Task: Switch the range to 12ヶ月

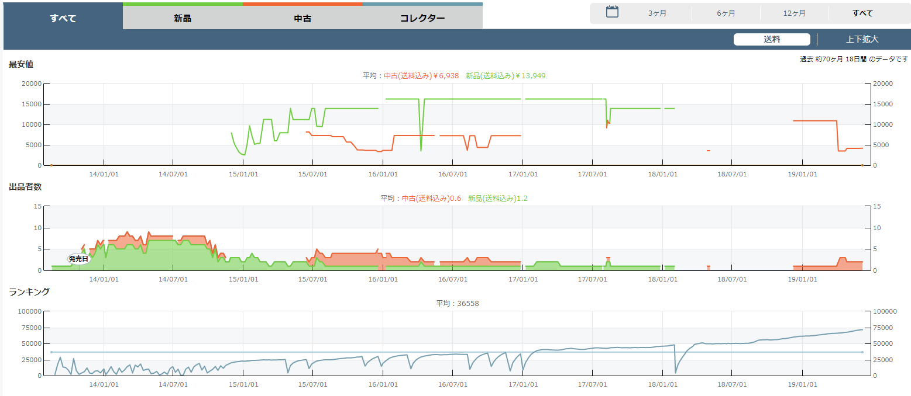Action: coord(794,13)
